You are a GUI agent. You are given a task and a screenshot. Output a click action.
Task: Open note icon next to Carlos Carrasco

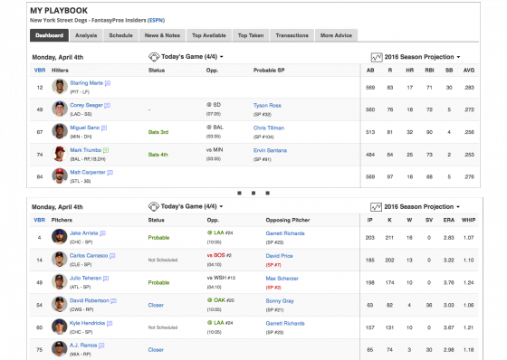[x=112, y=256]
